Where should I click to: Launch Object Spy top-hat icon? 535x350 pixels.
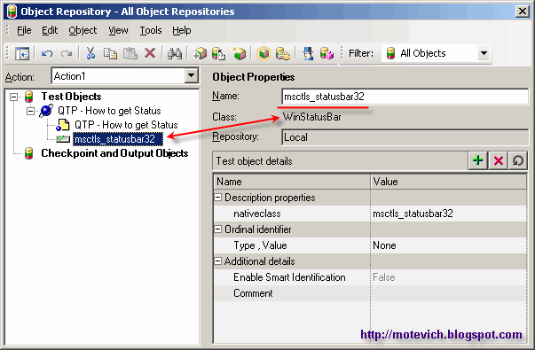(308, 53)
